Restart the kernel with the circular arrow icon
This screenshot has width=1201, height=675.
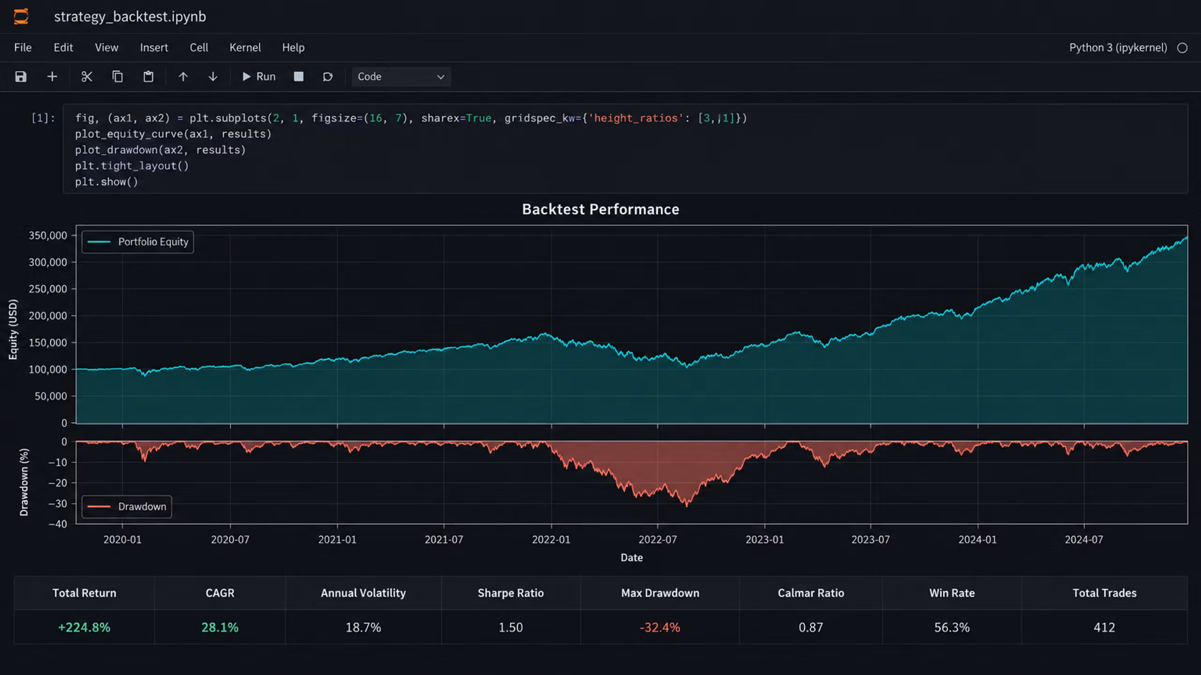(x=327, y=76)
